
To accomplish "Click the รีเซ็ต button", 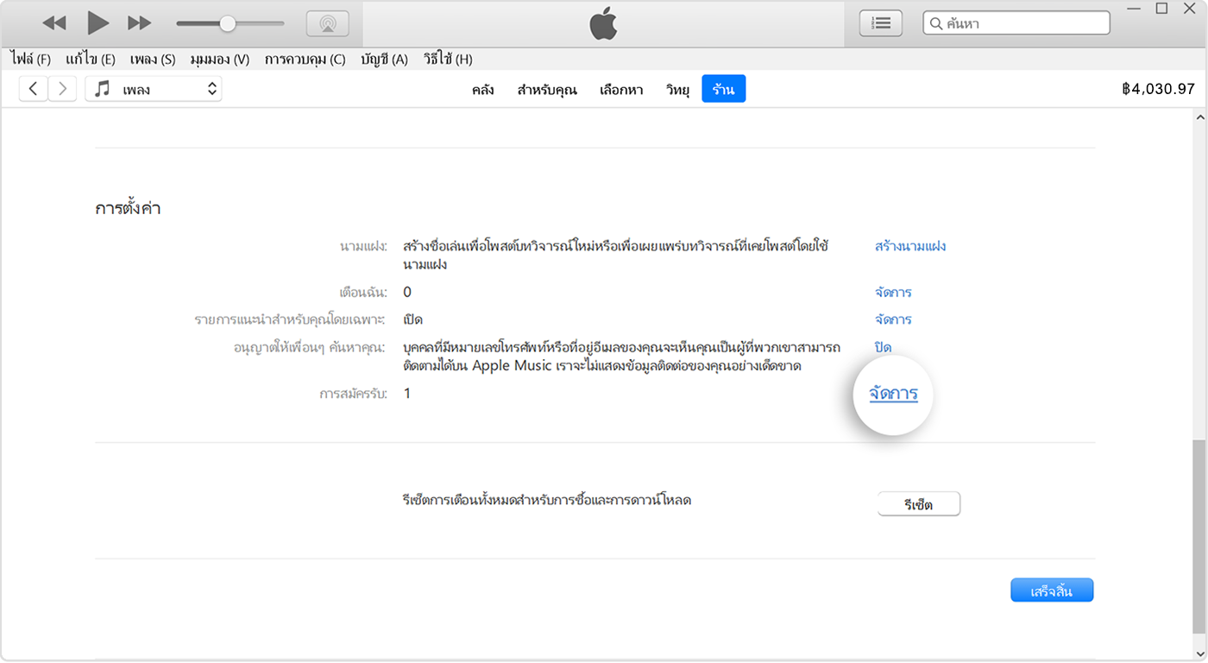I will [x=919, y=504].
